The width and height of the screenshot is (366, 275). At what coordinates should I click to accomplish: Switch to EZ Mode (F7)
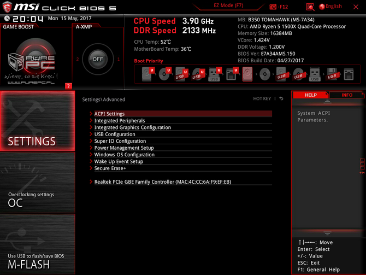click(x=228, y=5)
